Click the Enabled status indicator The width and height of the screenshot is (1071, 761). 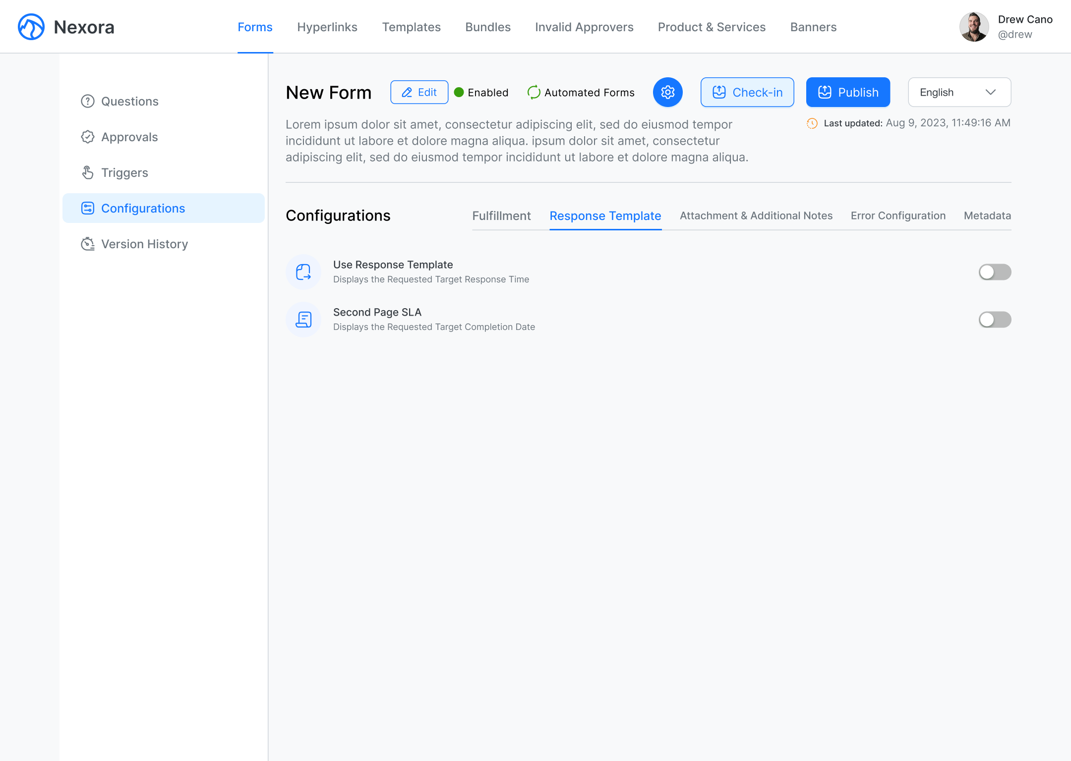pos(480,92)
